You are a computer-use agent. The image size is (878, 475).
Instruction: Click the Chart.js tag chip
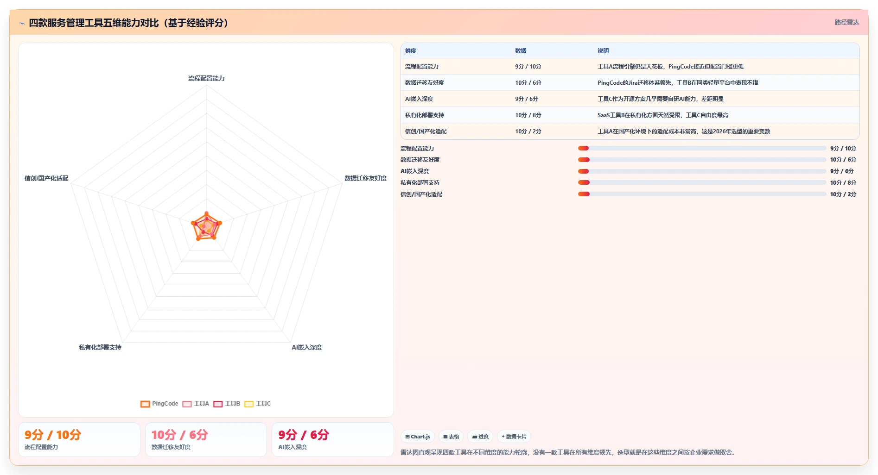click(418, 437)
